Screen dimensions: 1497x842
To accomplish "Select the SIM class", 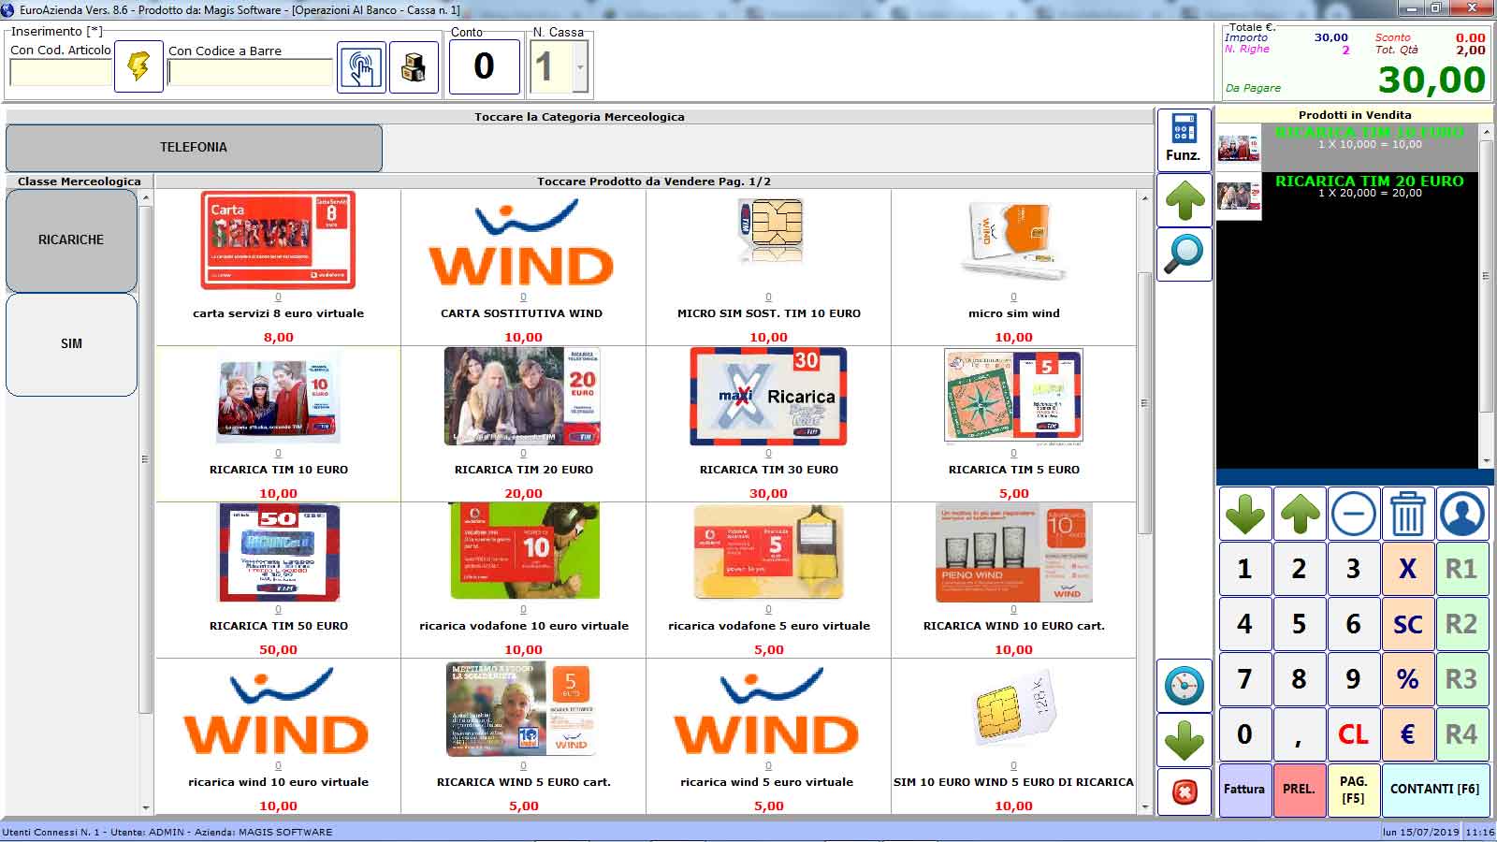I will [x=71, y=344].
